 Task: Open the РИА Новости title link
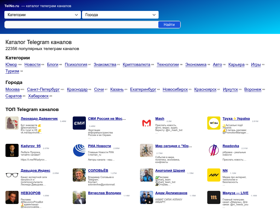pyautogui.click(x=100, y=146)
